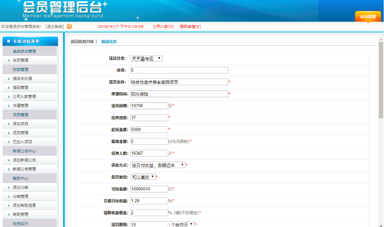Click the arrow icon beside 提现未处理

coord(9,79)
